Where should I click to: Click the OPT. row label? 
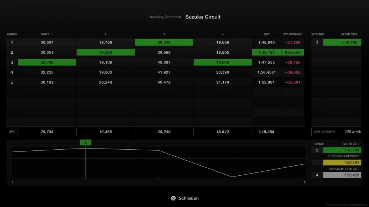click(12, 132)
